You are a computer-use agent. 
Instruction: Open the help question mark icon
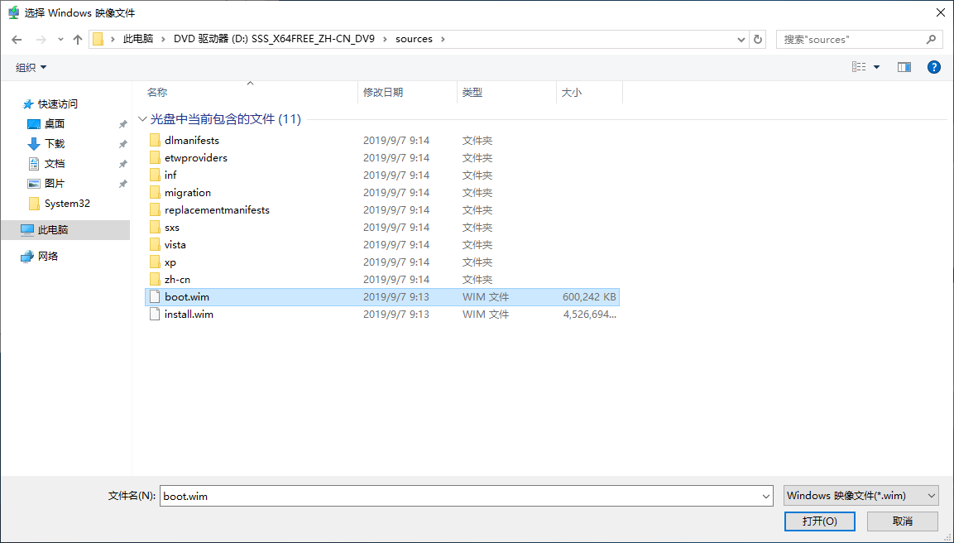(934, 67)
